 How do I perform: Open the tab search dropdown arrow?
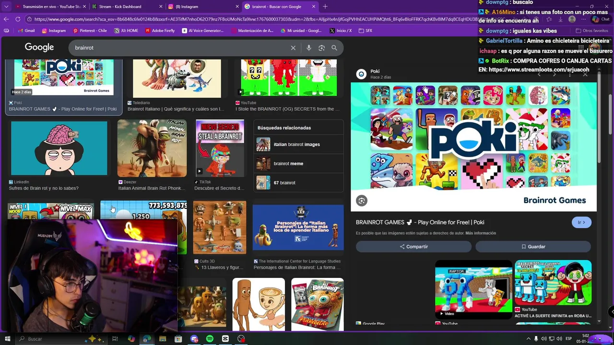[x=6, y=7]
